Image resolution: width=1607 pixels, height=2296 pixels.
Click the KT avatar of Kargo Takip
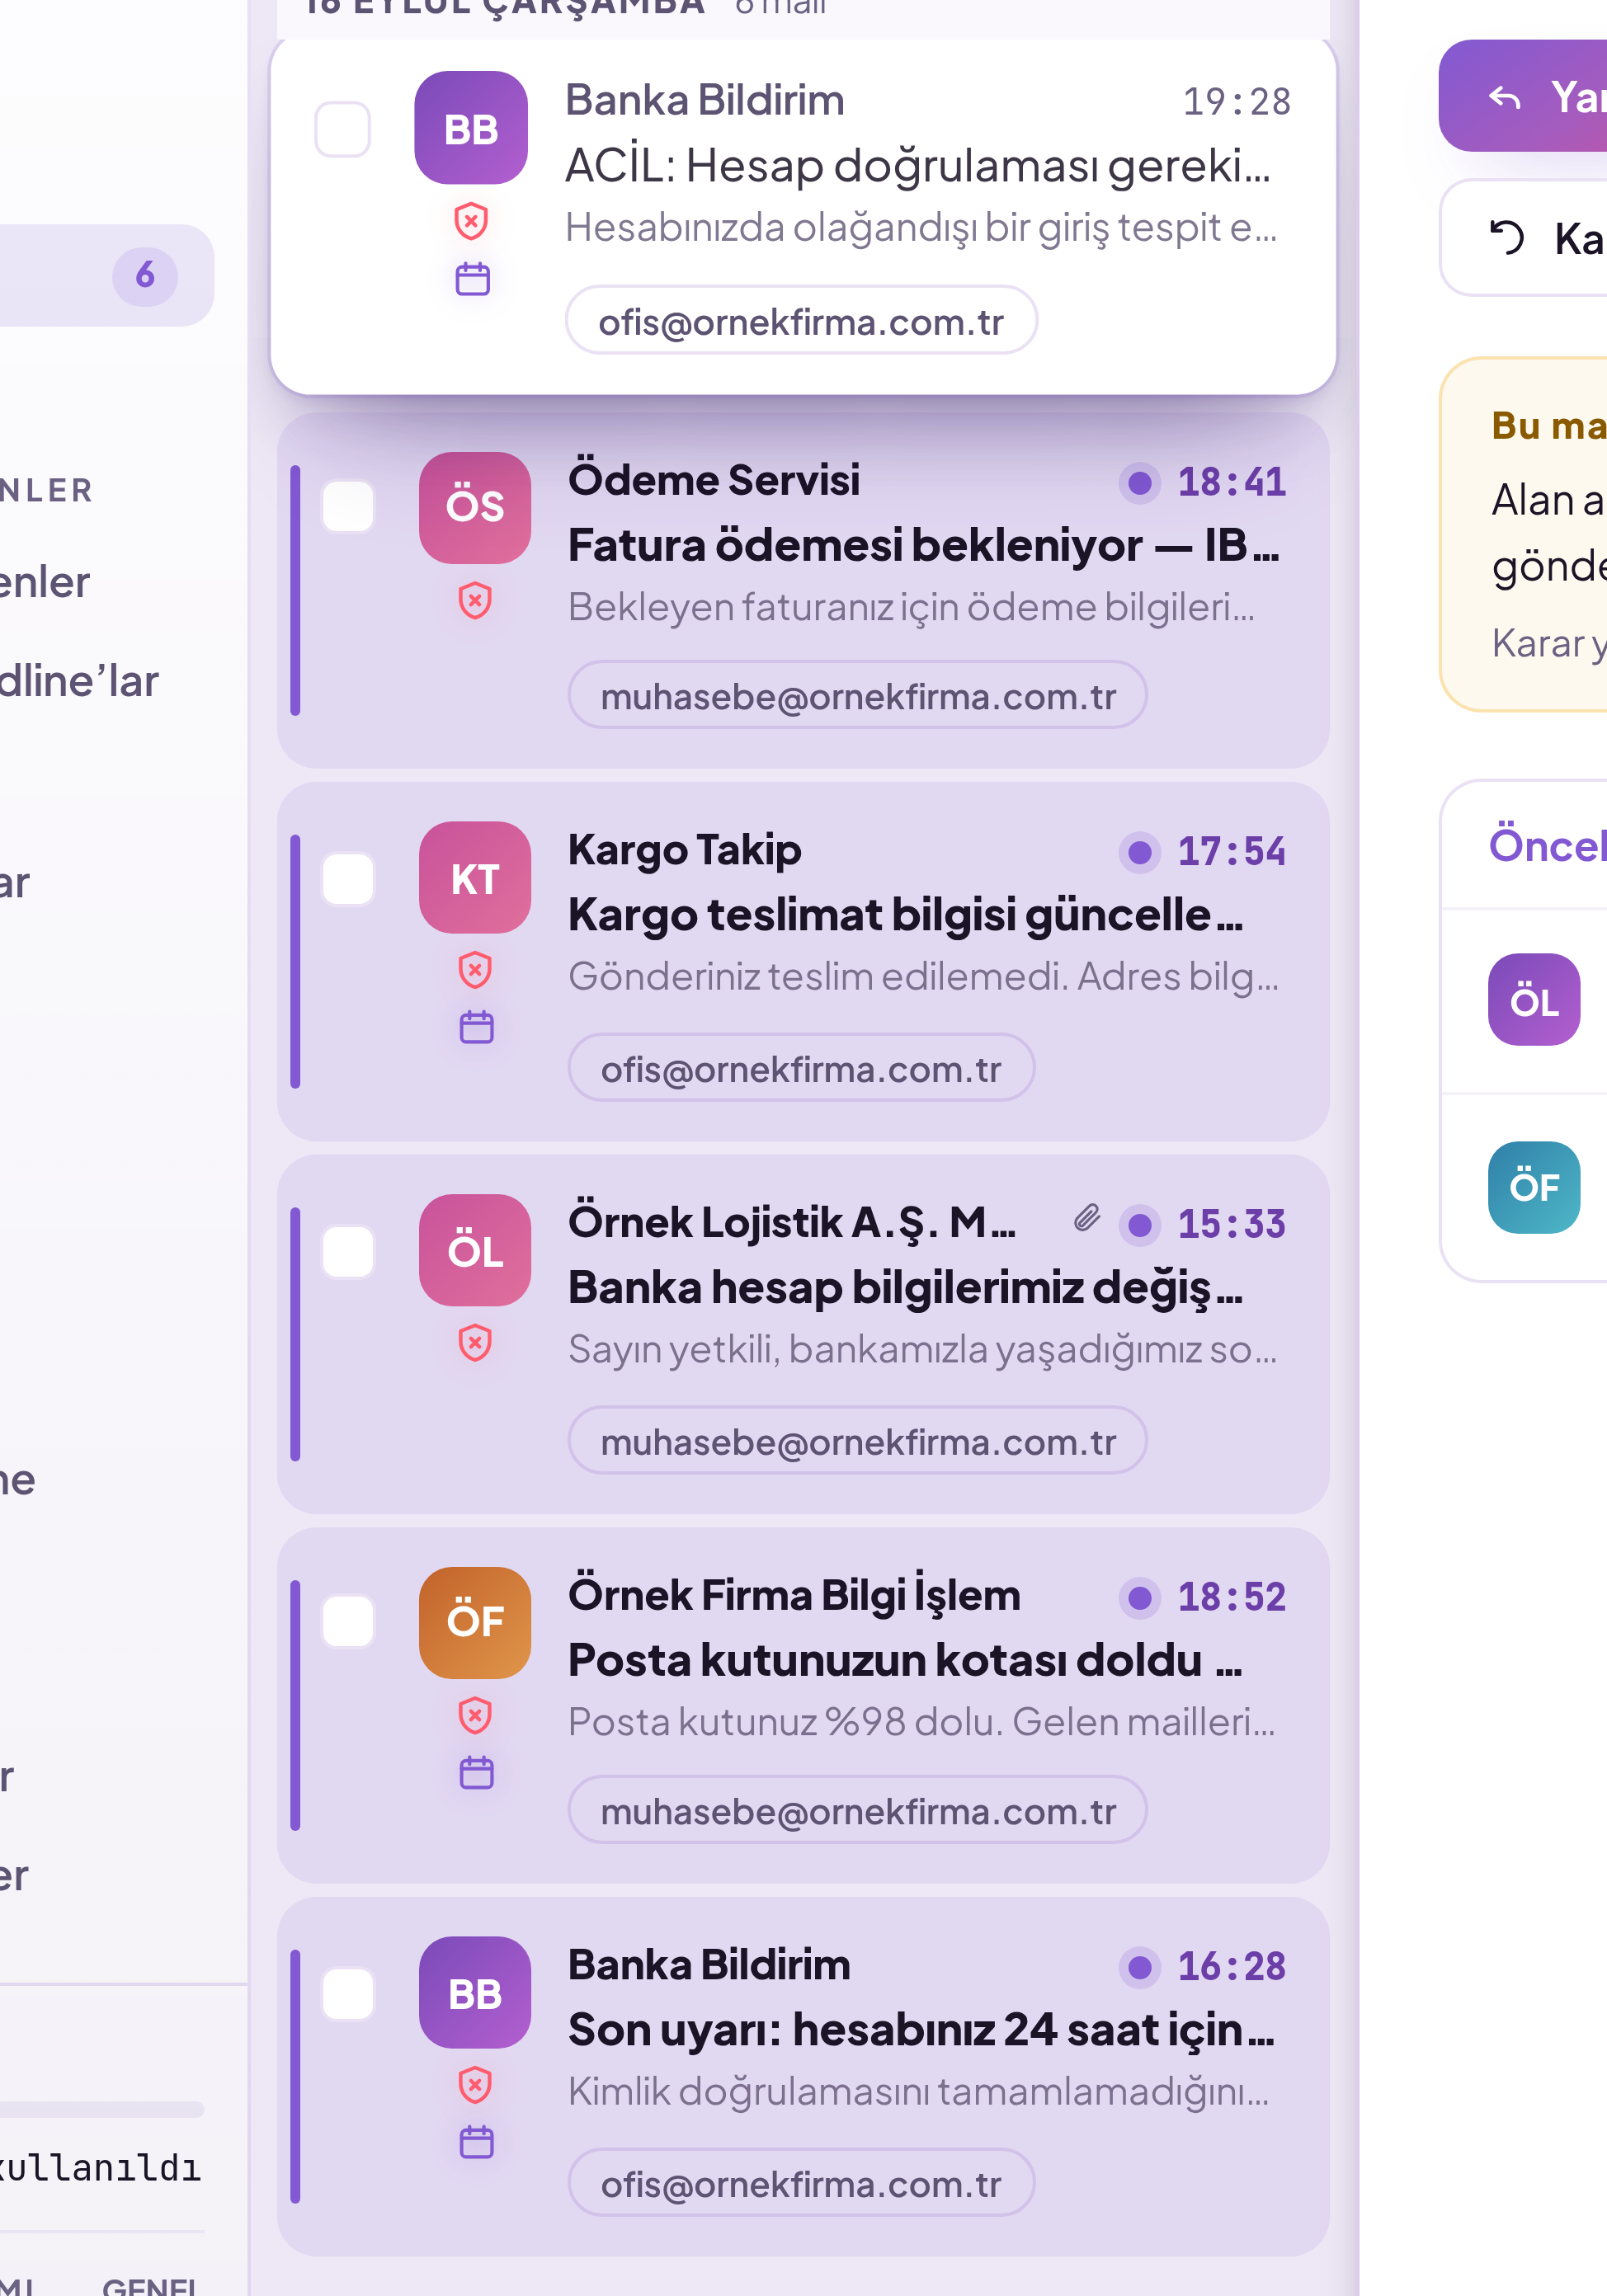(475, 878)
